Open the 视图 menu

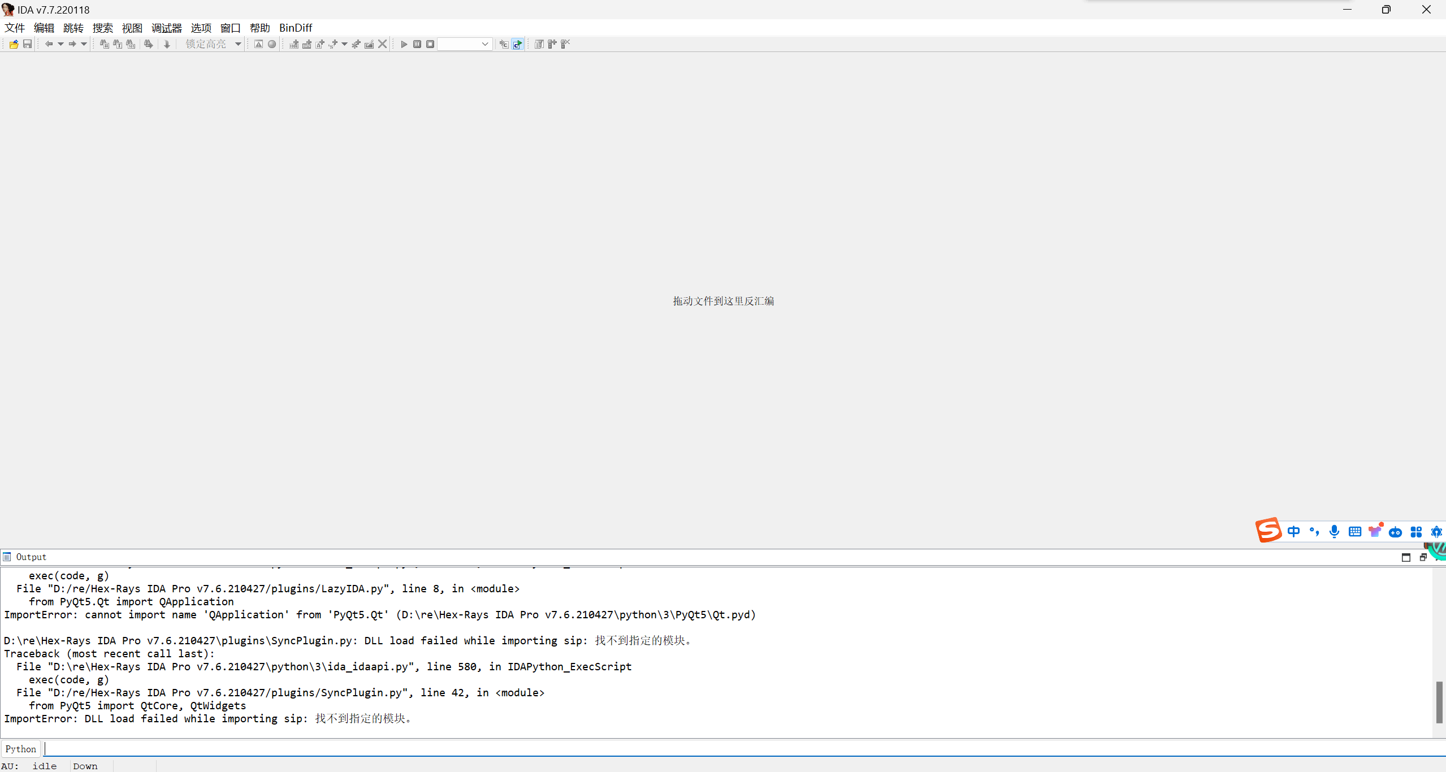point(132,28)
